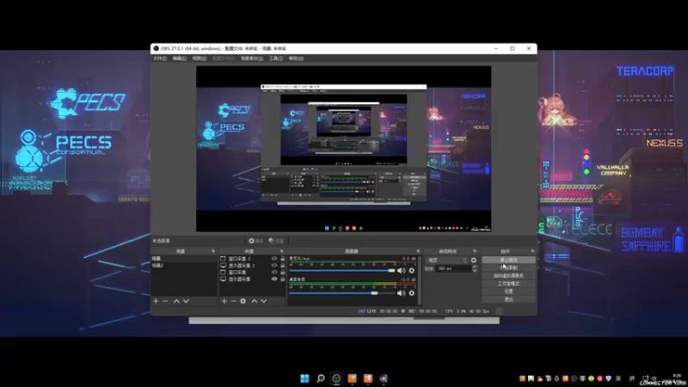Screen dimensions: 688x387
Task: Open the 淡出 transition type dropdown
Action: point(447,261)
